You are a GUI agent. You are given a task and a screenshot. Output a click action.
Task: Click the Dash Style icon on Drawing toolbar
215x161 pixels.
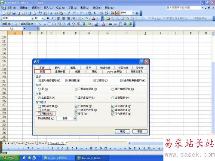click(115, 24)
